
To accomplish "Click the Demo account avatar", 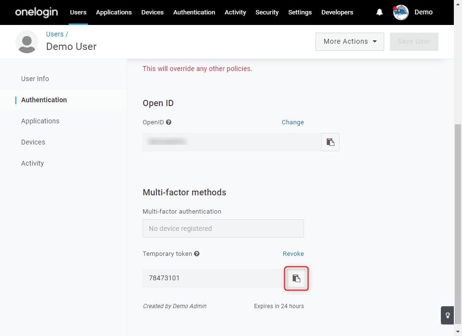I will pos(401,12).
